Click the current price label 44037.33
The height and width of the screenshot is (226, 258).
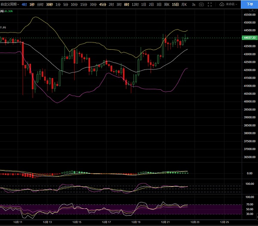coord(249,38)
